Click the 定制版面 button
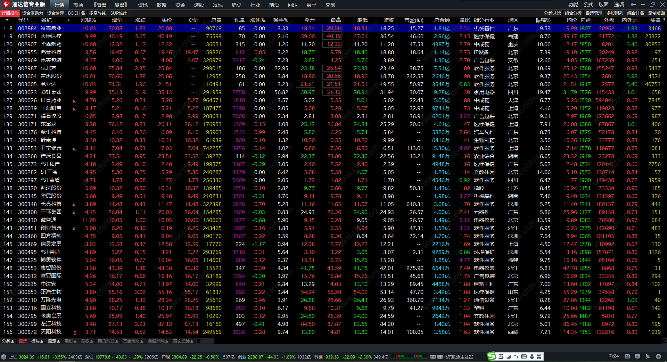Image resolution: width=667 pixels, height=362 pixels. tap(657, 13)
